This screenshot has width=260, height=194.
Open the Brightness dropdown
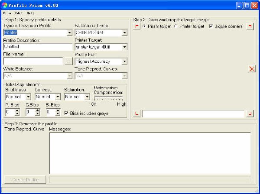tap(28, 97)
